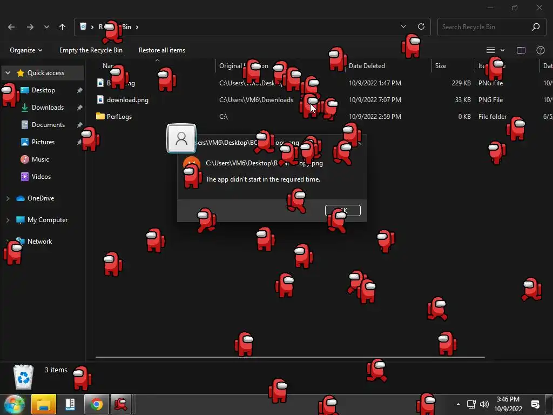Open File Explorer from taskbar
This screenshot has width=553, height=415.
point(44,404)
